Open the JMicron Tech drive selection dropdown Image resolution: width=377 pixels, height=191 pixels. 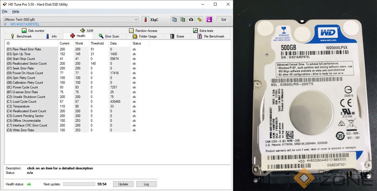(71, 20)
